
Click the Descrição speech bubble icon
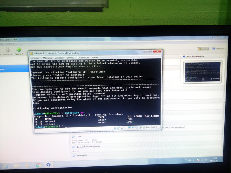click(74, 155)
